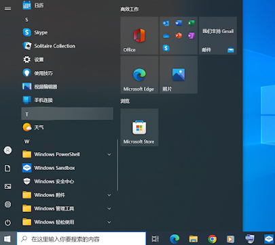
Task: Open File Explorer from the taskbar
Action: [x=194, y=239]
